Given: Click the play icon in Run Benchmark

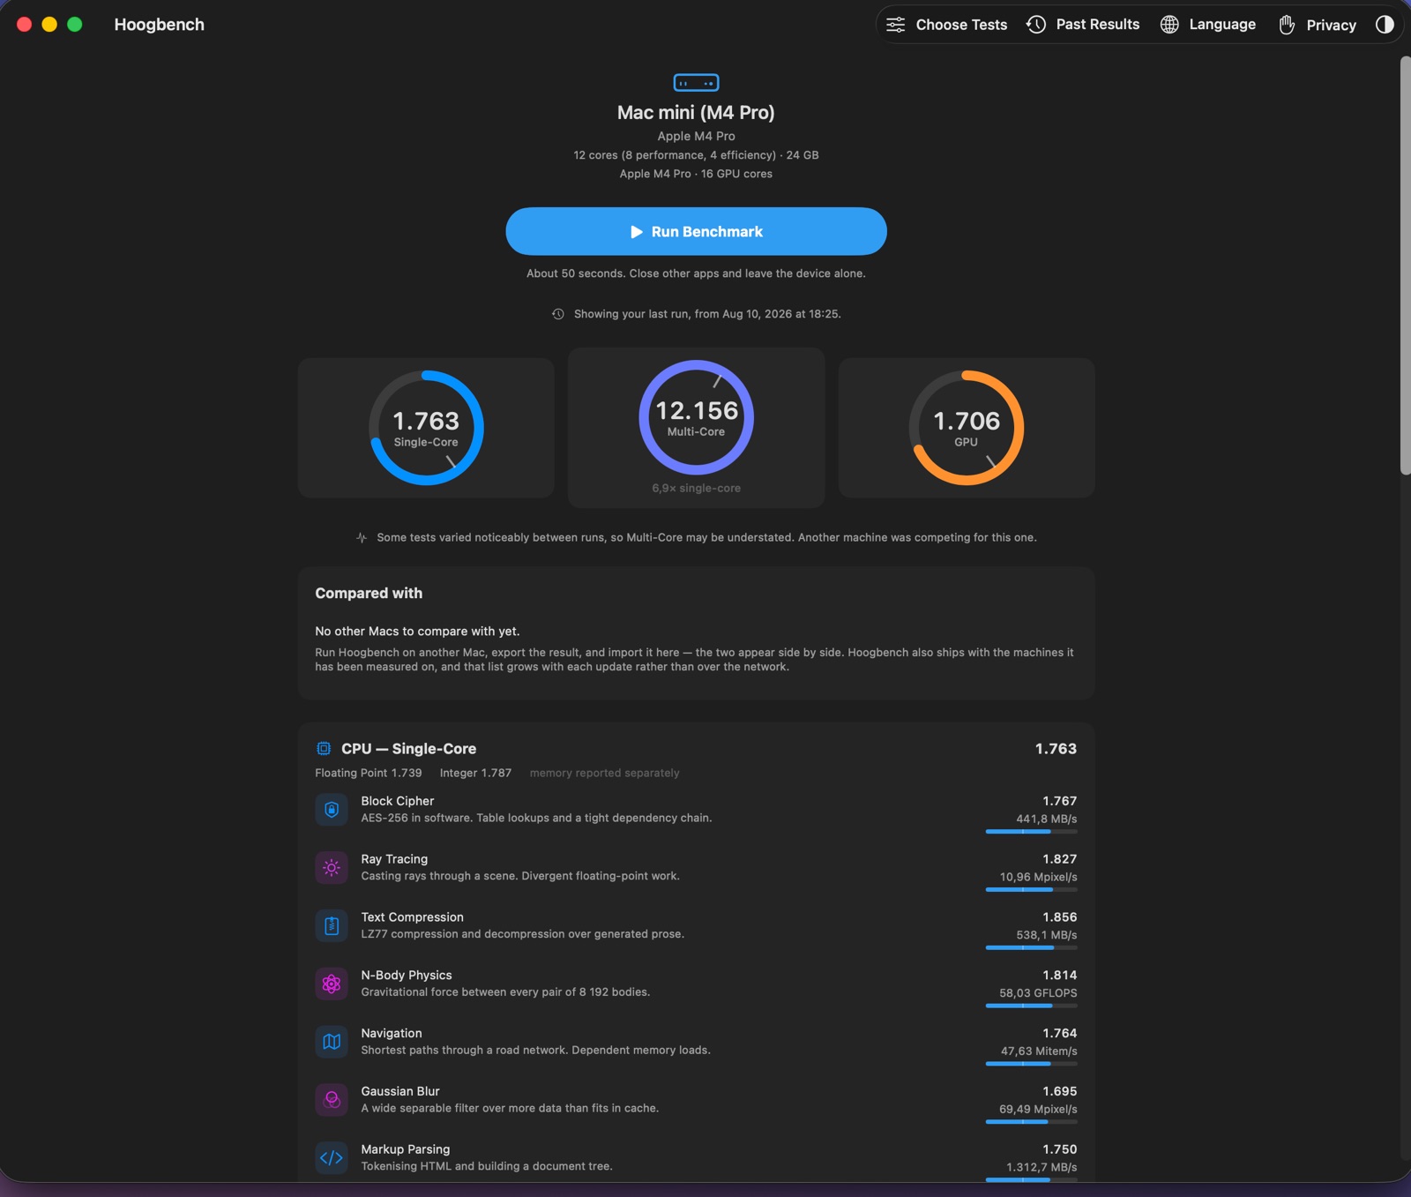Looking at the screenshot, I should click(637, 232).
